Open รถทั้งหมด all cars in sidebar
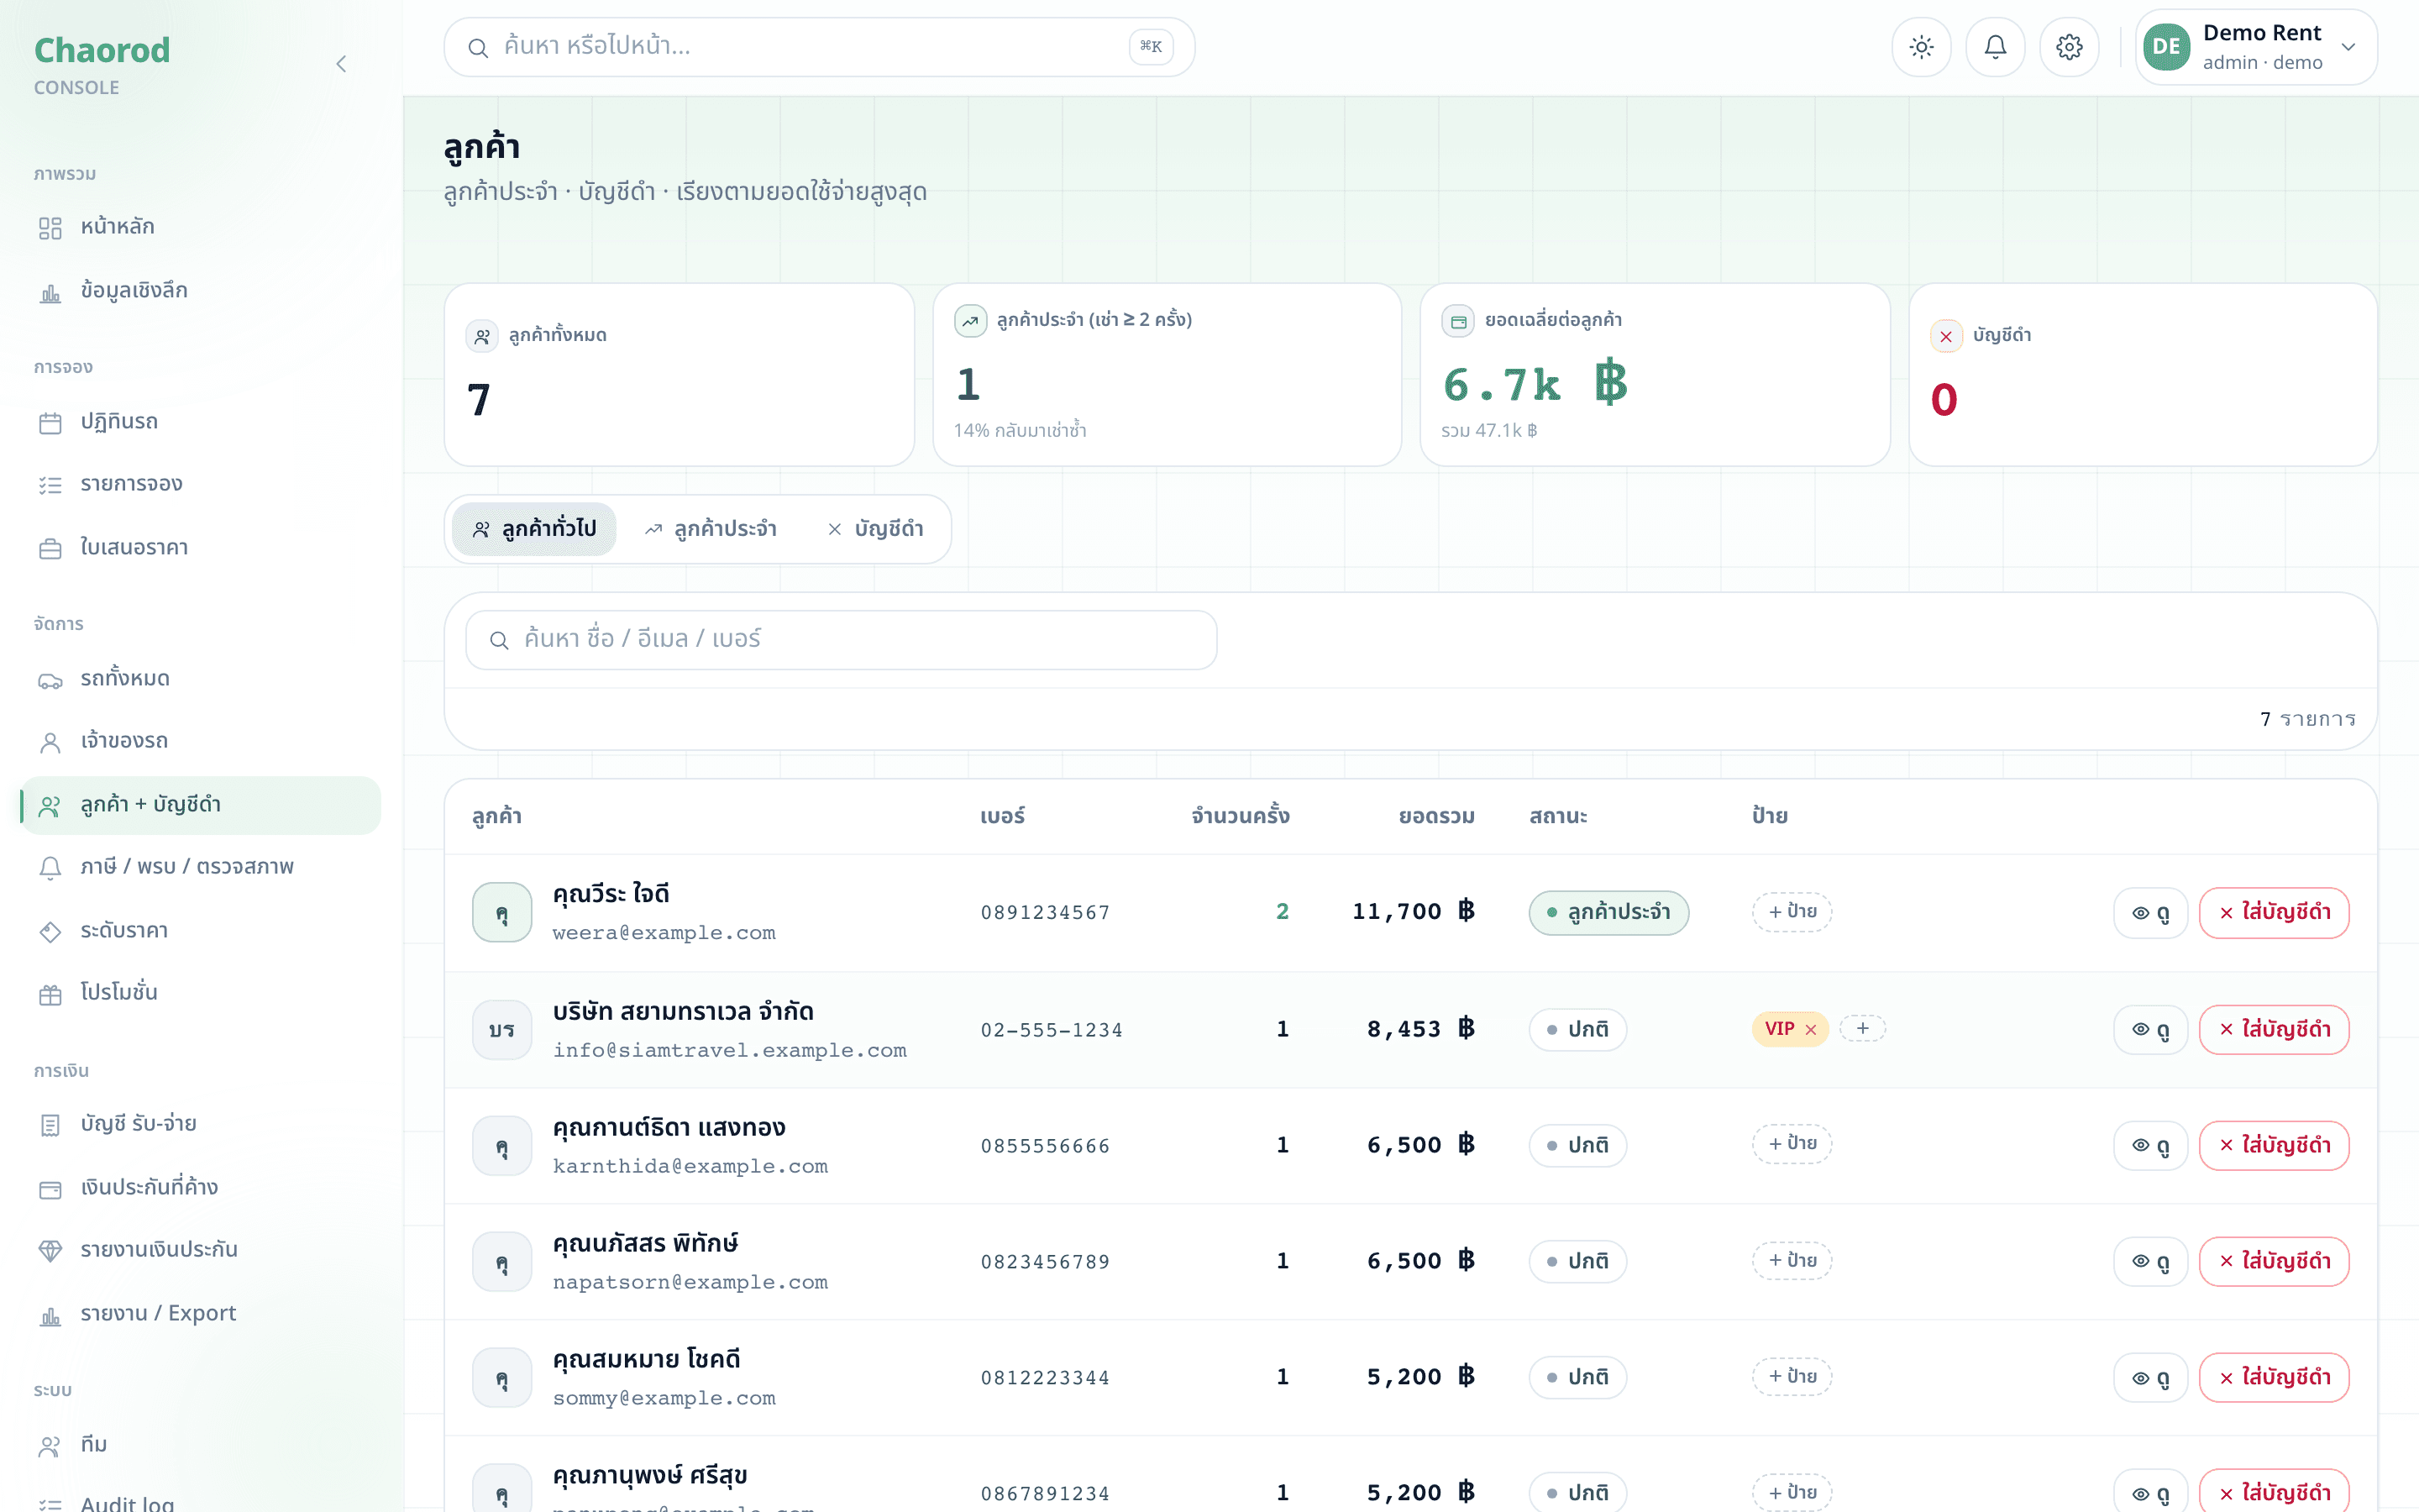2419x1512 pixels. tap(200, 679)
